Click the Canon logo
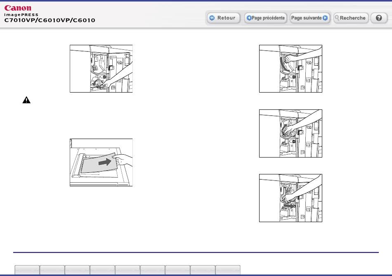 click(x=18, y=8)
